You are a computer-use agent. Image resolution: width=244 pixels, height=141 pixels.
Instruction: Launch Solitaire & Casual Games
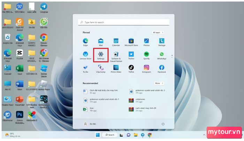[116, 57]
